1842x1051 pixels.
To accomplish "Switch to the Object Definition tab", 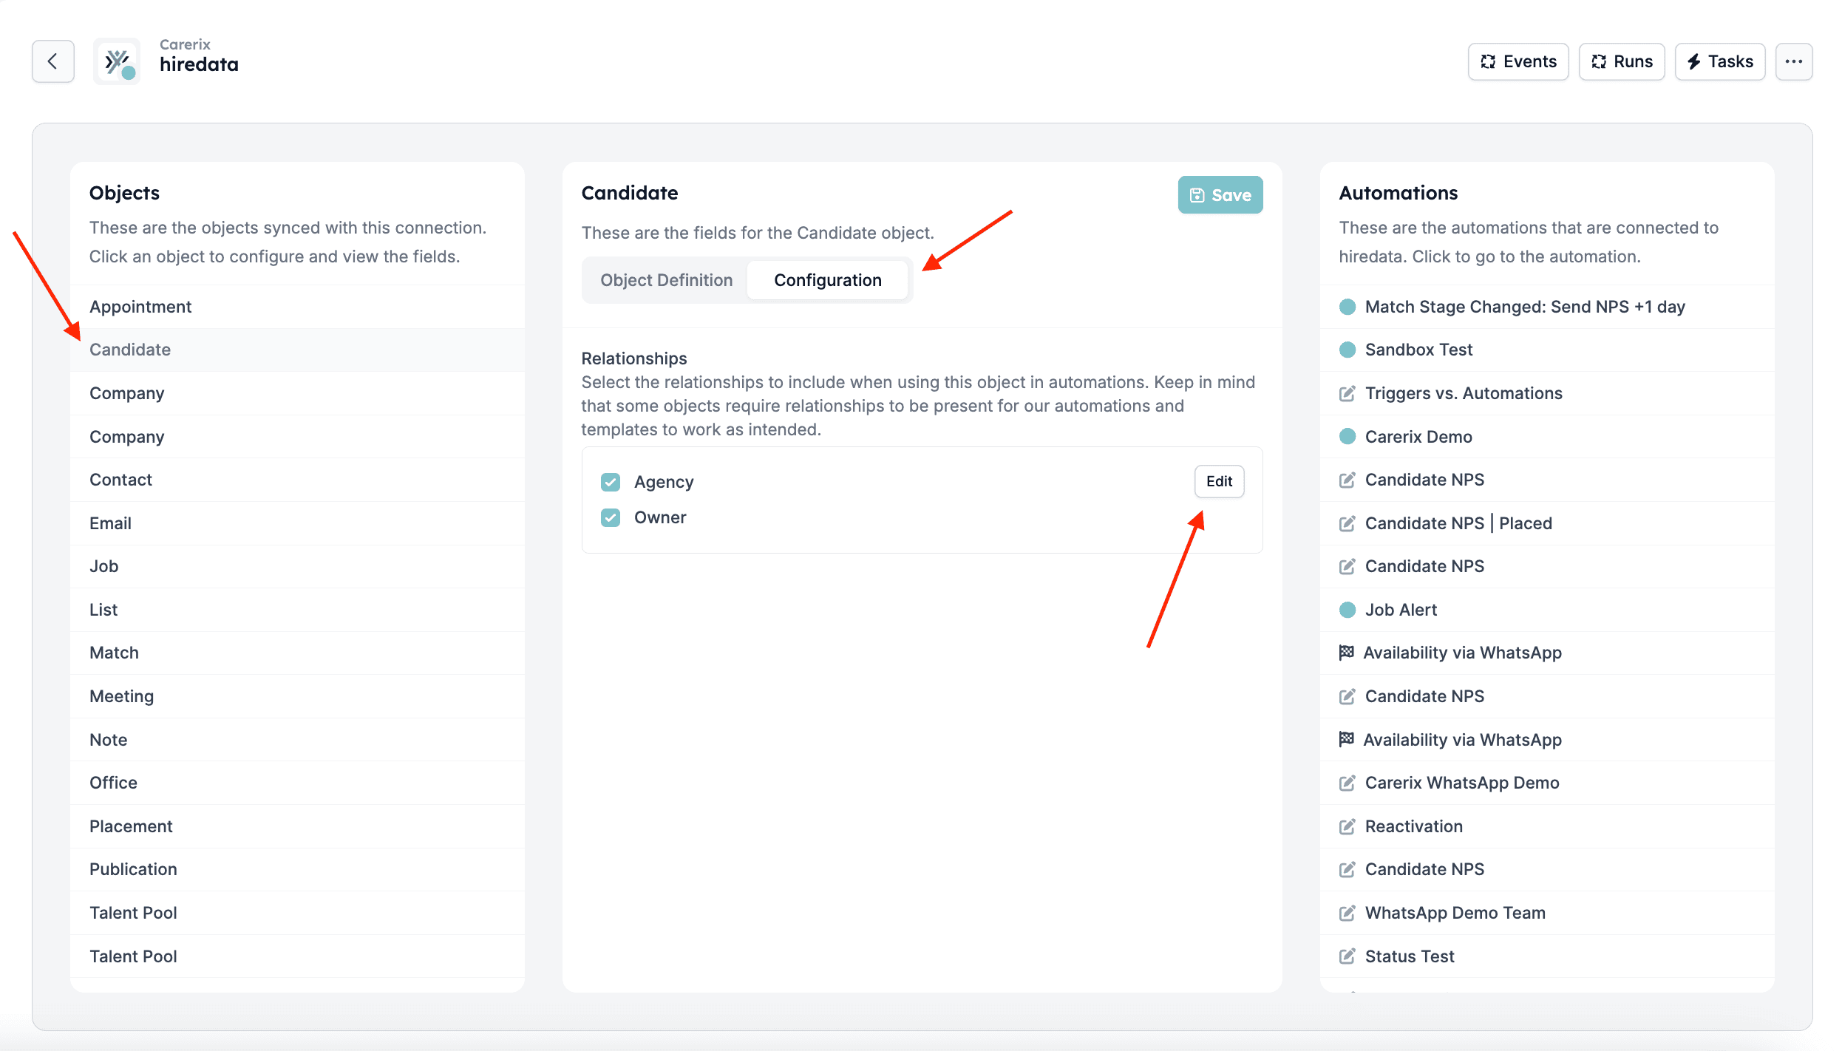I will pos(666,280).
